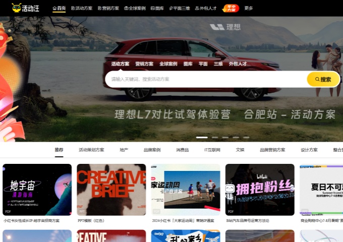Open title 2024小红书「大家运动周」营销IP通案
The height and width of the screenshot is (242, 343).
click(x=183, y=221)
